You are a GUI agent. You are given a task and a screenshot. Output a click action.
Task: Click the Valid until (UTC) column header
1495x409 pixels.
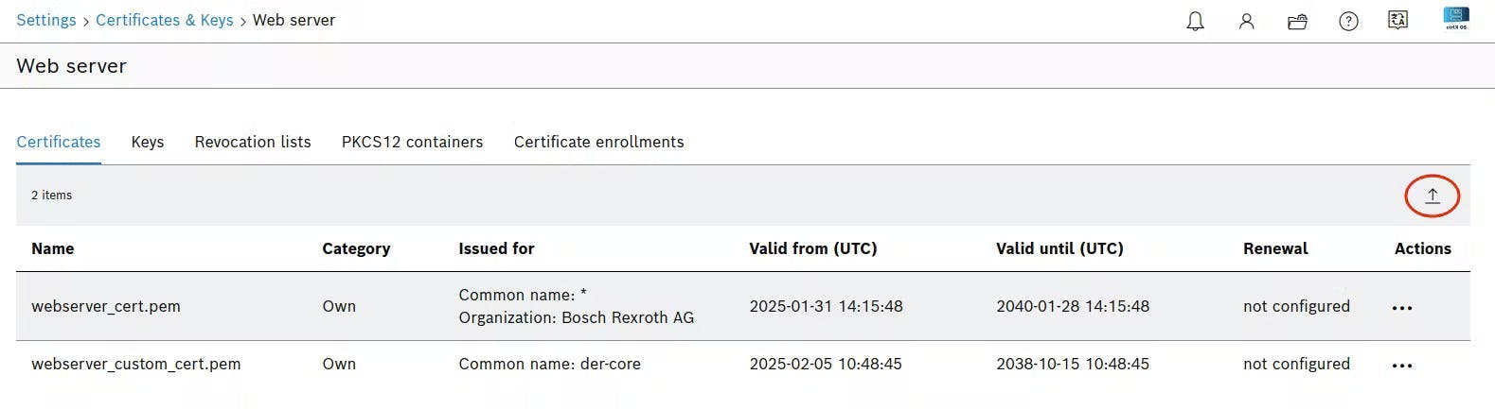click(x=1059, y=248)
